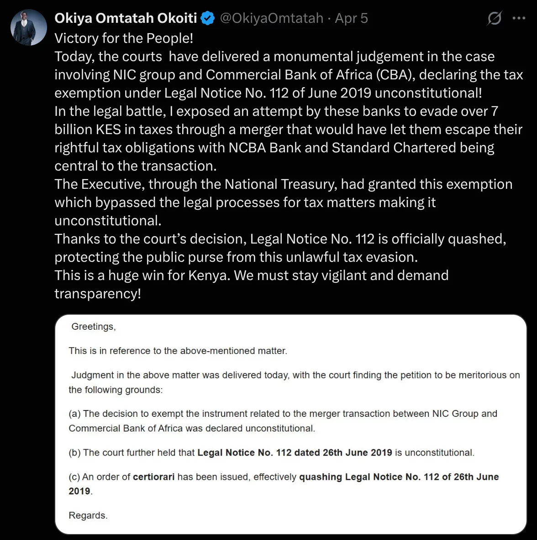Click paragraph (a) about the merger transaction
The height and width of the screenshot is (540, 537).
pos(283,421)
